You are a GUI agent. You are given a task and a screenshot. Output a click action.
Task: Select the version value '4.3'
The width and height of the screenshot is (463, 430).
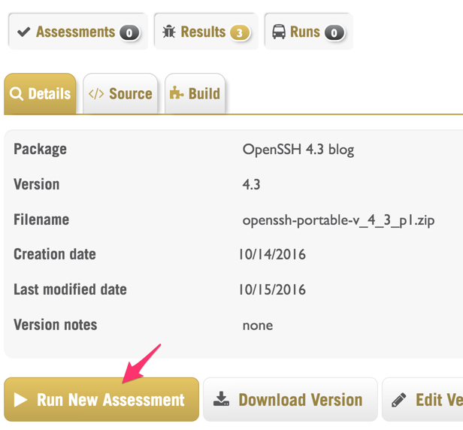251,185
